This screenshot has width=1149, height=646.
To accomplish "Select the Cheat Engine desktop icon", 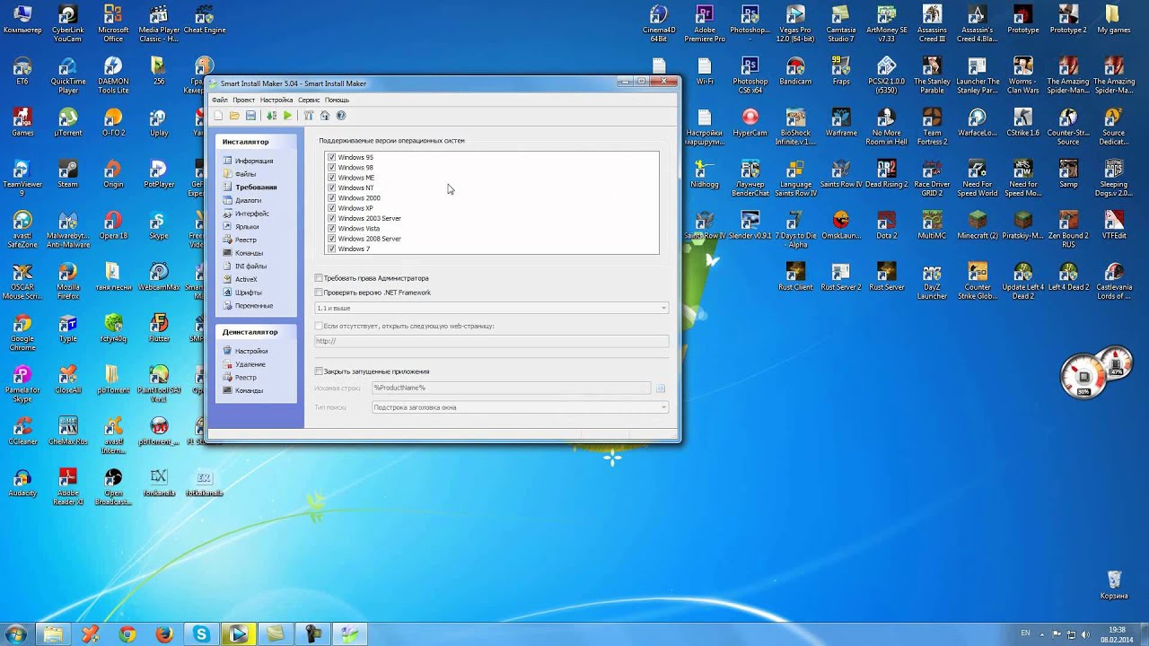I will (205, 21).
